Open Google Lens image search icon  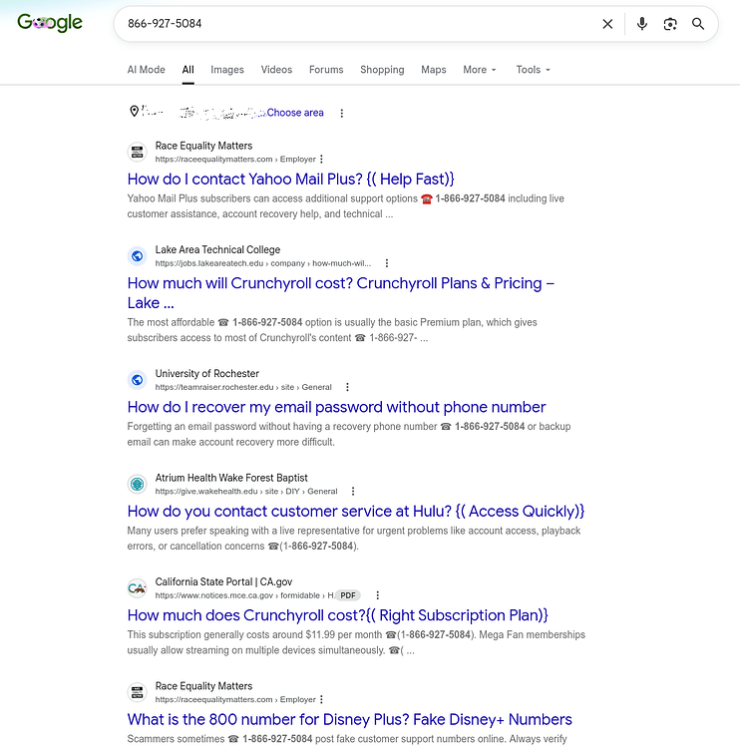(670, 24)
